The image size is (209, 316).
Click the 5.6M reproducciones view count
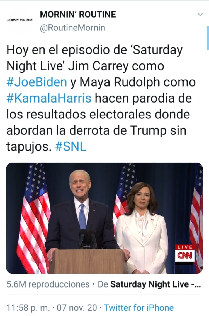click(x=48, y=284)
